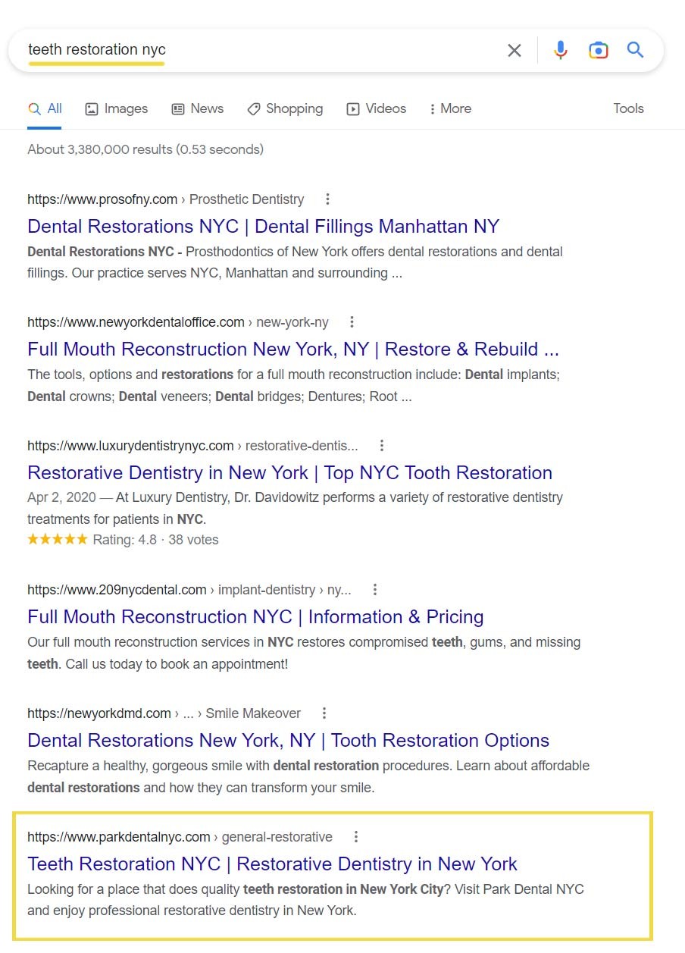
Task: Expand the More search filters menu
Action: [x=450, y=109]
